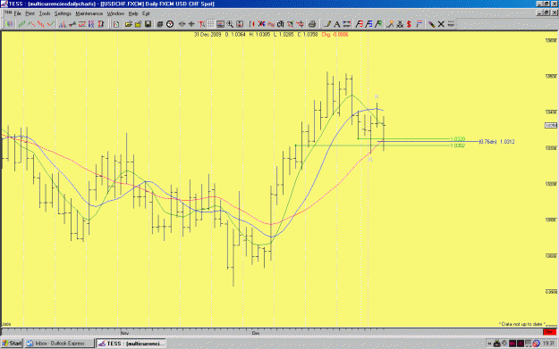Select the draw line pen tool
Image resolution: width=559 pixels, height=349 pixels.
[x=327, y=24]
